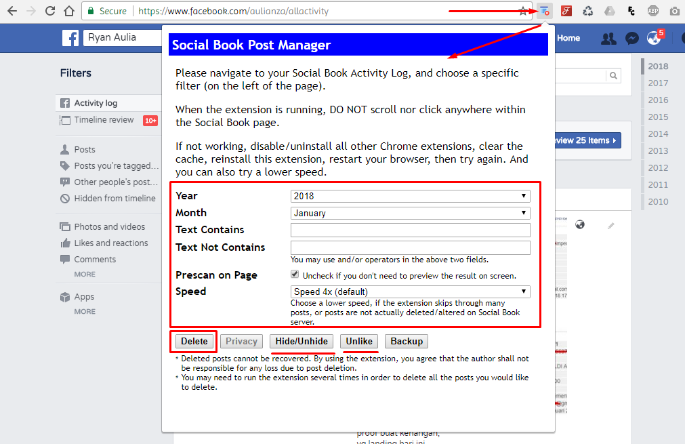Jump to year 2018 in timeline
Viewport: 685px width, 444px height.
[658, 66]
